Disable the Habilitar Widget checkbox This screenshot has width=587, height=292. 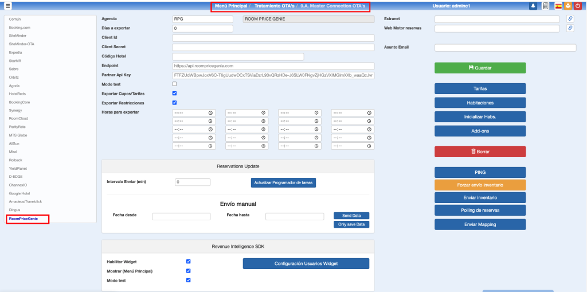[188, 262]
